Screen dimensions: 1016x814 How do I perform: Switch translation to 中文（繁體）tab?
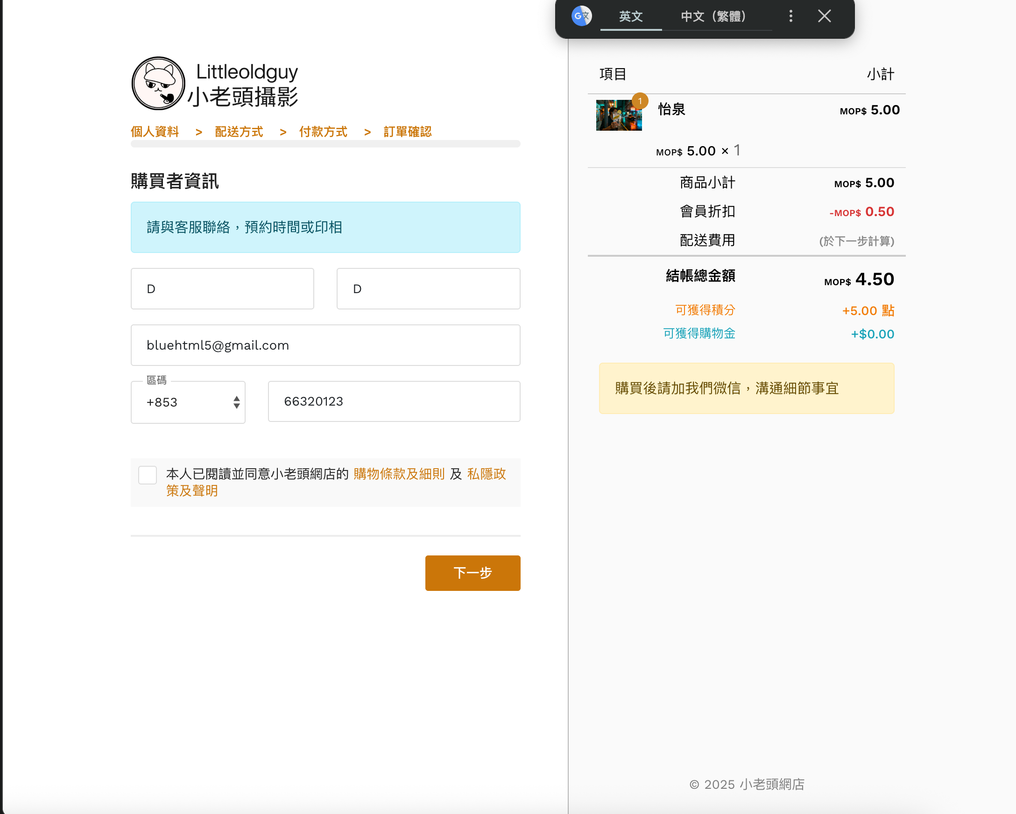click(713, 16)
